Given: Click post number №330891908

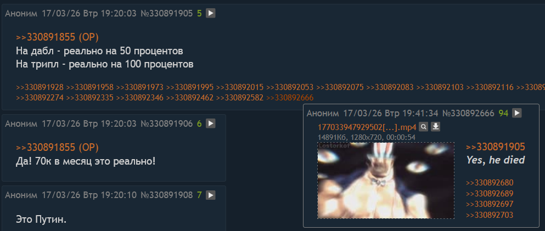Looking at the screenshot, I should click(x=166, y=195).
